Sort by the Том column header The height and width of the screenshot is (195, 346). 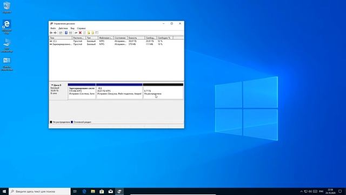pos(61,38)
